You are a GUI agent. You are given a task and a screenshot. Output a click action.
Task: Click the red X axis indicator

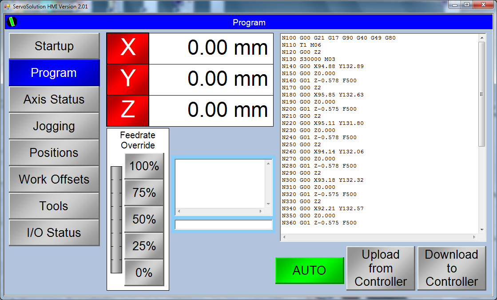coord(128,48)
